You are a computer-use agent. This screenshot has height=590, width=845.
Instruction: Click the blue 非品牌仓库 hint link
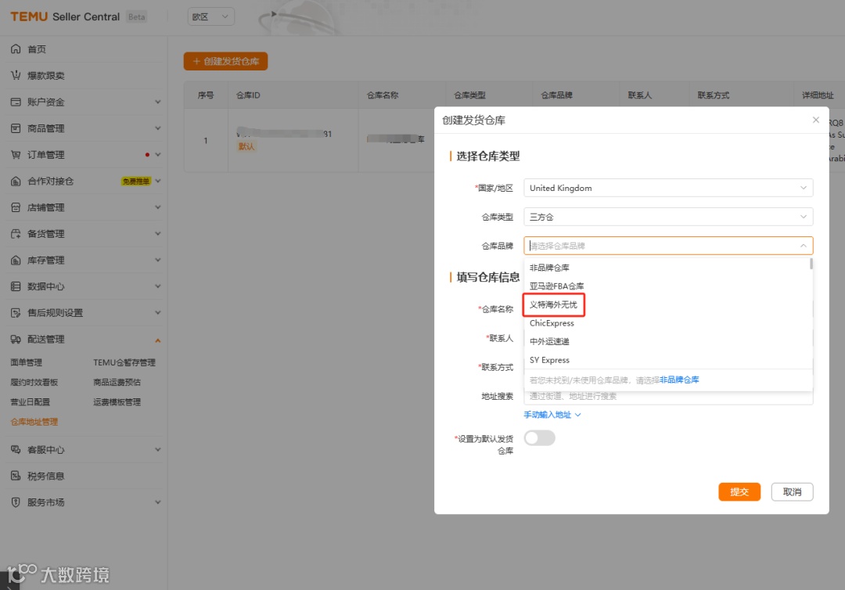pos(679,380)
